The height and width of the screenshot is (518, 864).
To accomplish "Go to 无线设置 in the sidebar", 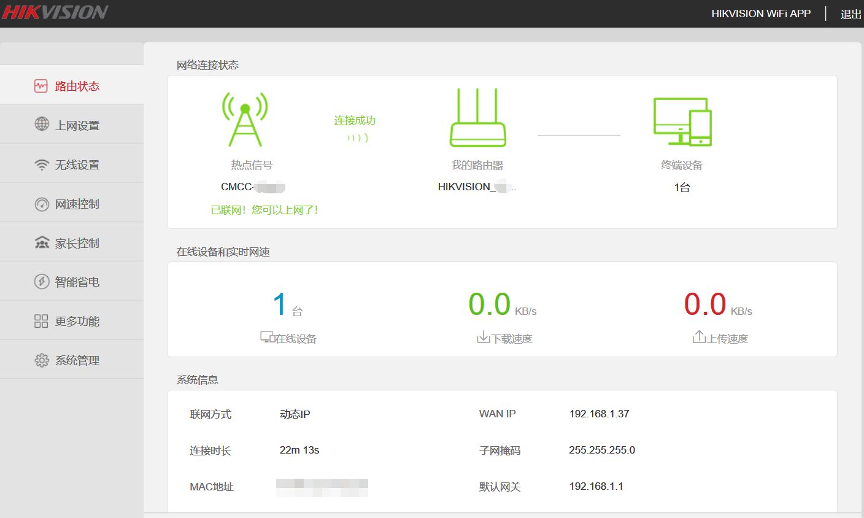I will point(72,164).
